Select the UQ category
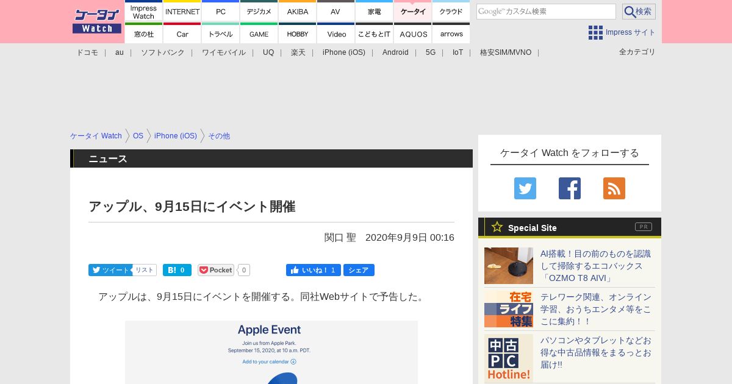 click(268, 52)
